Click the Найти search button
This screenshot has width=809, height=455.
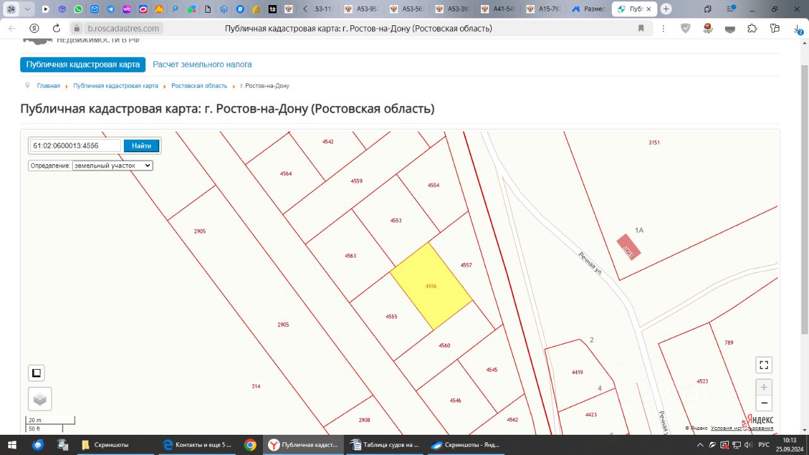(x=142, y=146)
